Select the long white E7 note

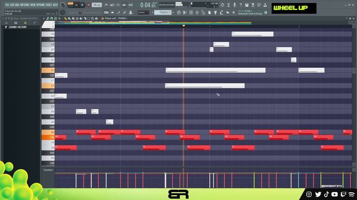pos(205,86)
